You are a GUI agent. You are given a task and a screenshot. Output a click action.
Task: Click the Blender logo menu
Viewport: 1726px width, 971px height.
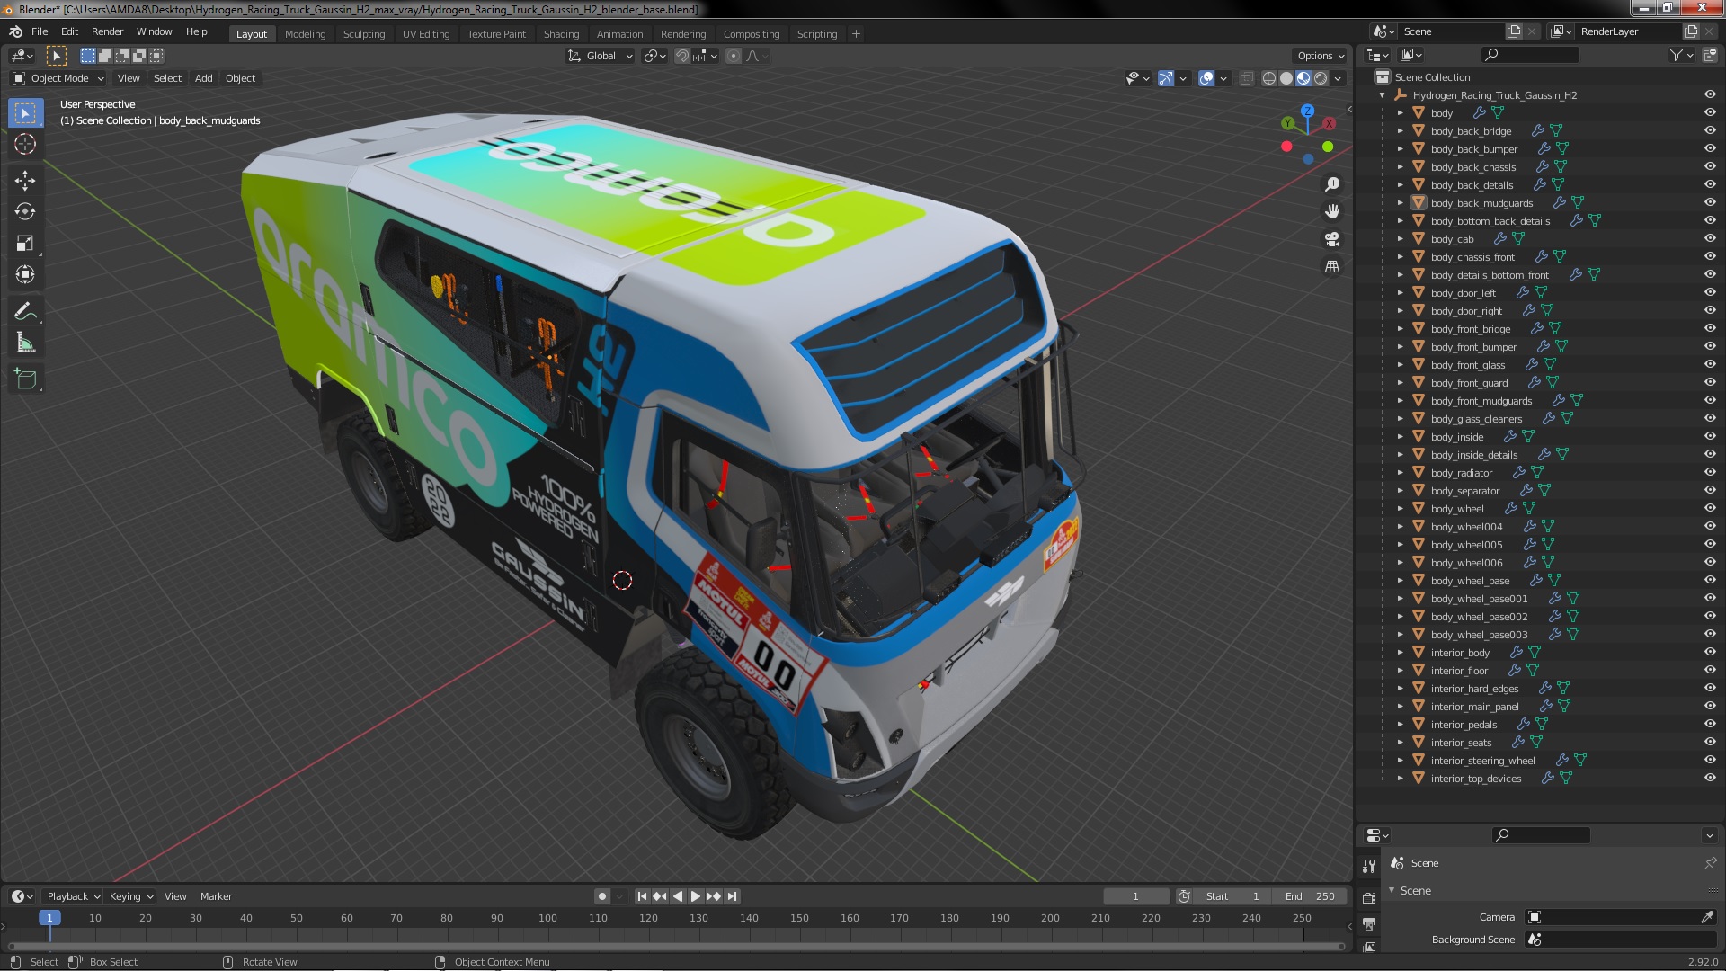15,31
